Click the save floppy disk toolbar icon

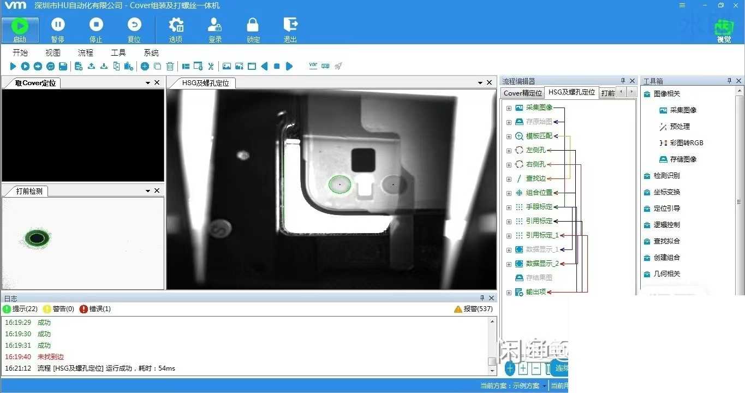63,66
